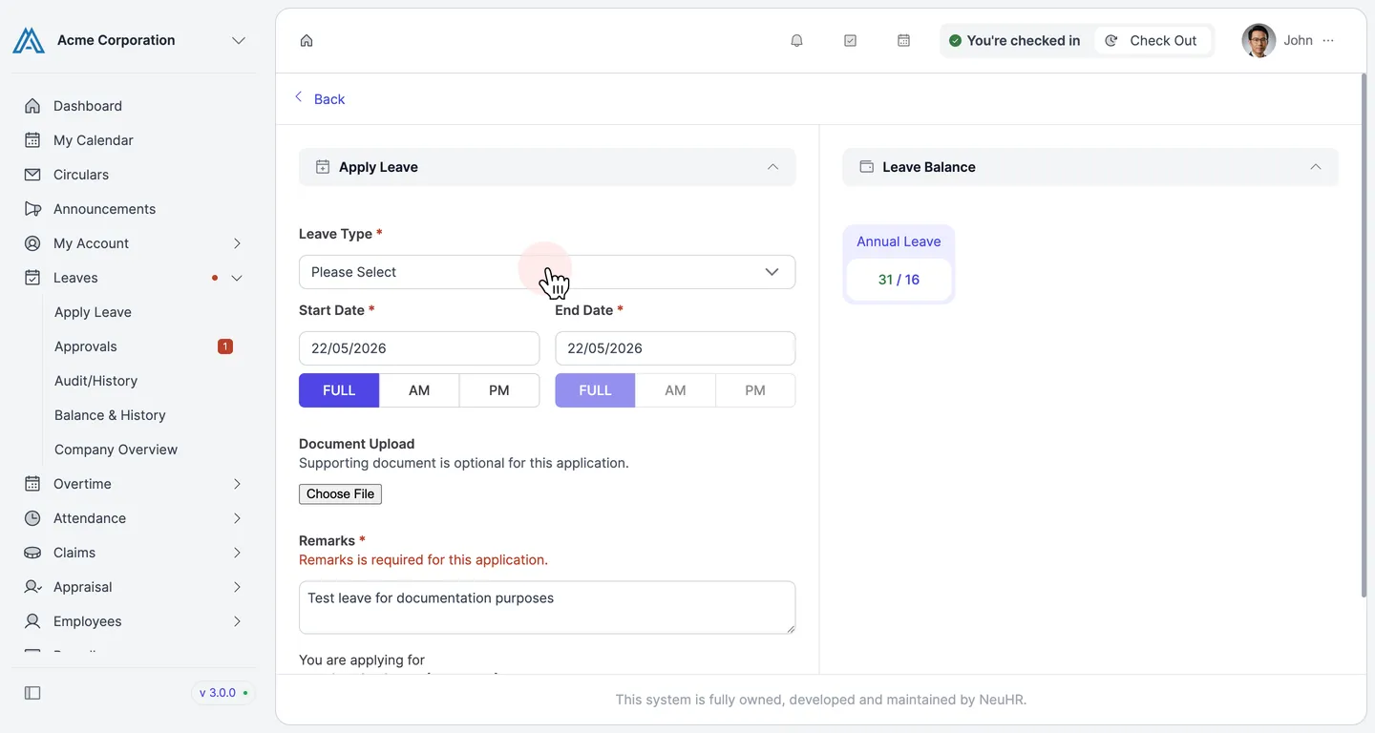Open the top bar calendar icon

(x=903, y=40)
